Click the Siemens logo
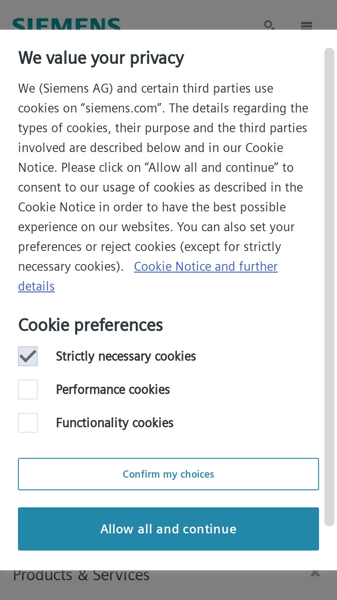The width and height of the screenshot is (337, 600). pos(67,24)
